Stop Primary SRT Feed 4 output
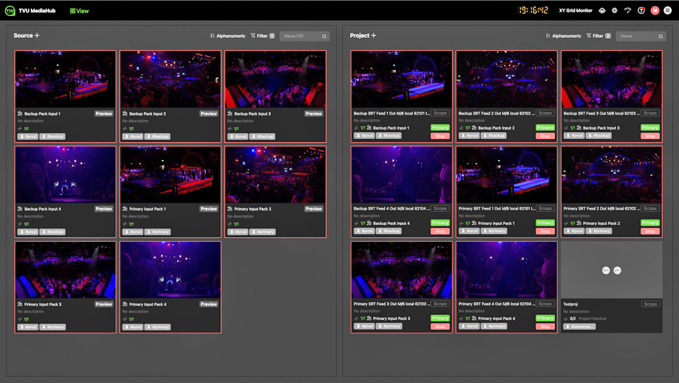Screen dimensions: 679x383 click(x=545, y=327)
